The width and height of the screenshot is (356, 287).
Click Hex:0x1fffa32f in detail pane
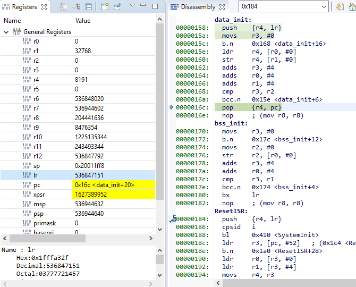[42, 258]
